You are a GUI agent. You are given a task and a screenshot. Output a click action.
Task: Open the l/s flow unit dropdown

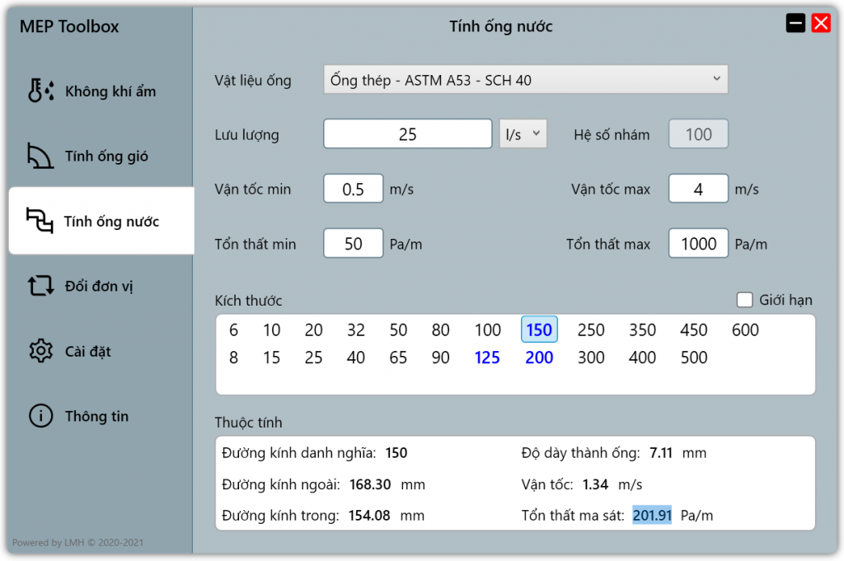coord(523,133)
